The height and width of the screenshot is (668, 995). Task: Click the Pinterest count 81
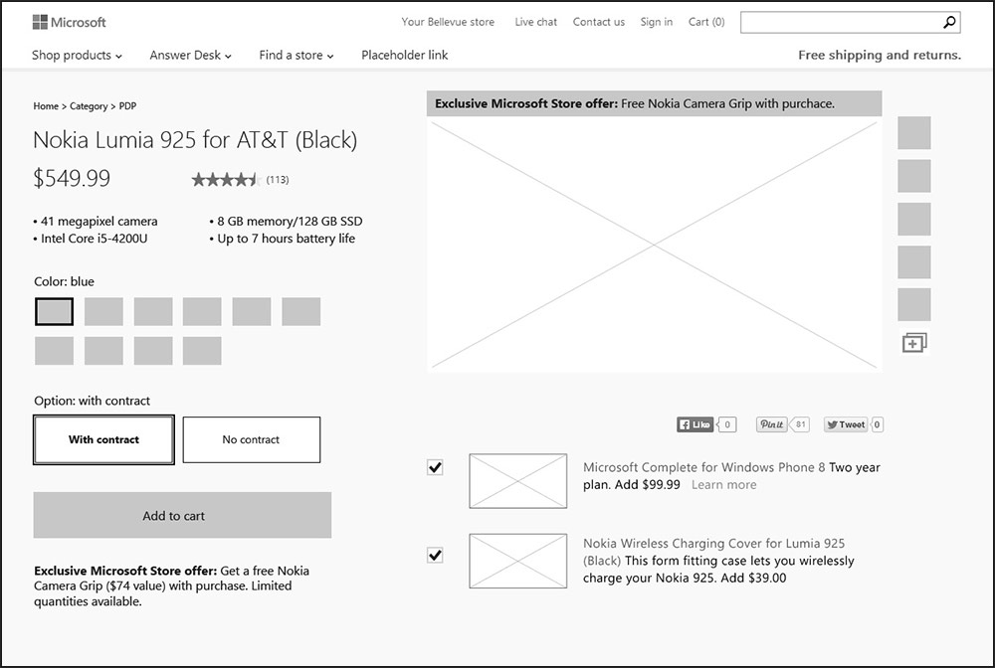(800, 424)
